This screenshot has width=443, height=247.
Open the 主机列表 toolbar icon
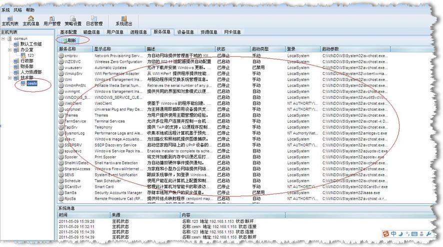(10, 18)
